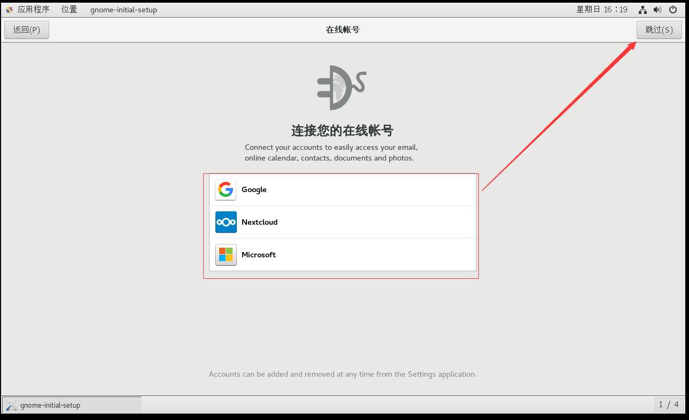
Task: Open the 星期日 16:19 clock
Action: [602, 10]
